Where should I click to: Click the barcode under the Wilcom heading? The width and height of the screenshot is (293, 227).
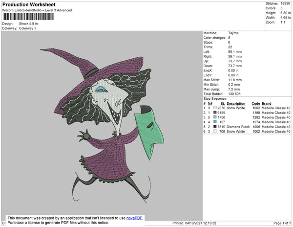[x=28, y=17]
